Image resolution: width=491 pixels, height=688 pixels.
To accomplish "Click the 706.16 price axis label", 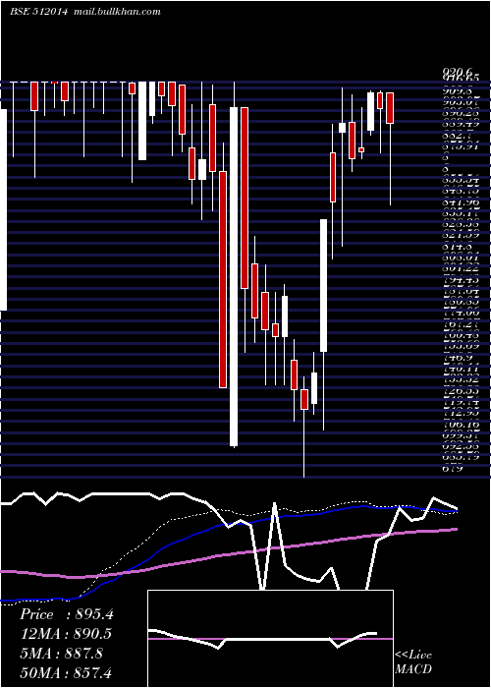I will [461, 425].
